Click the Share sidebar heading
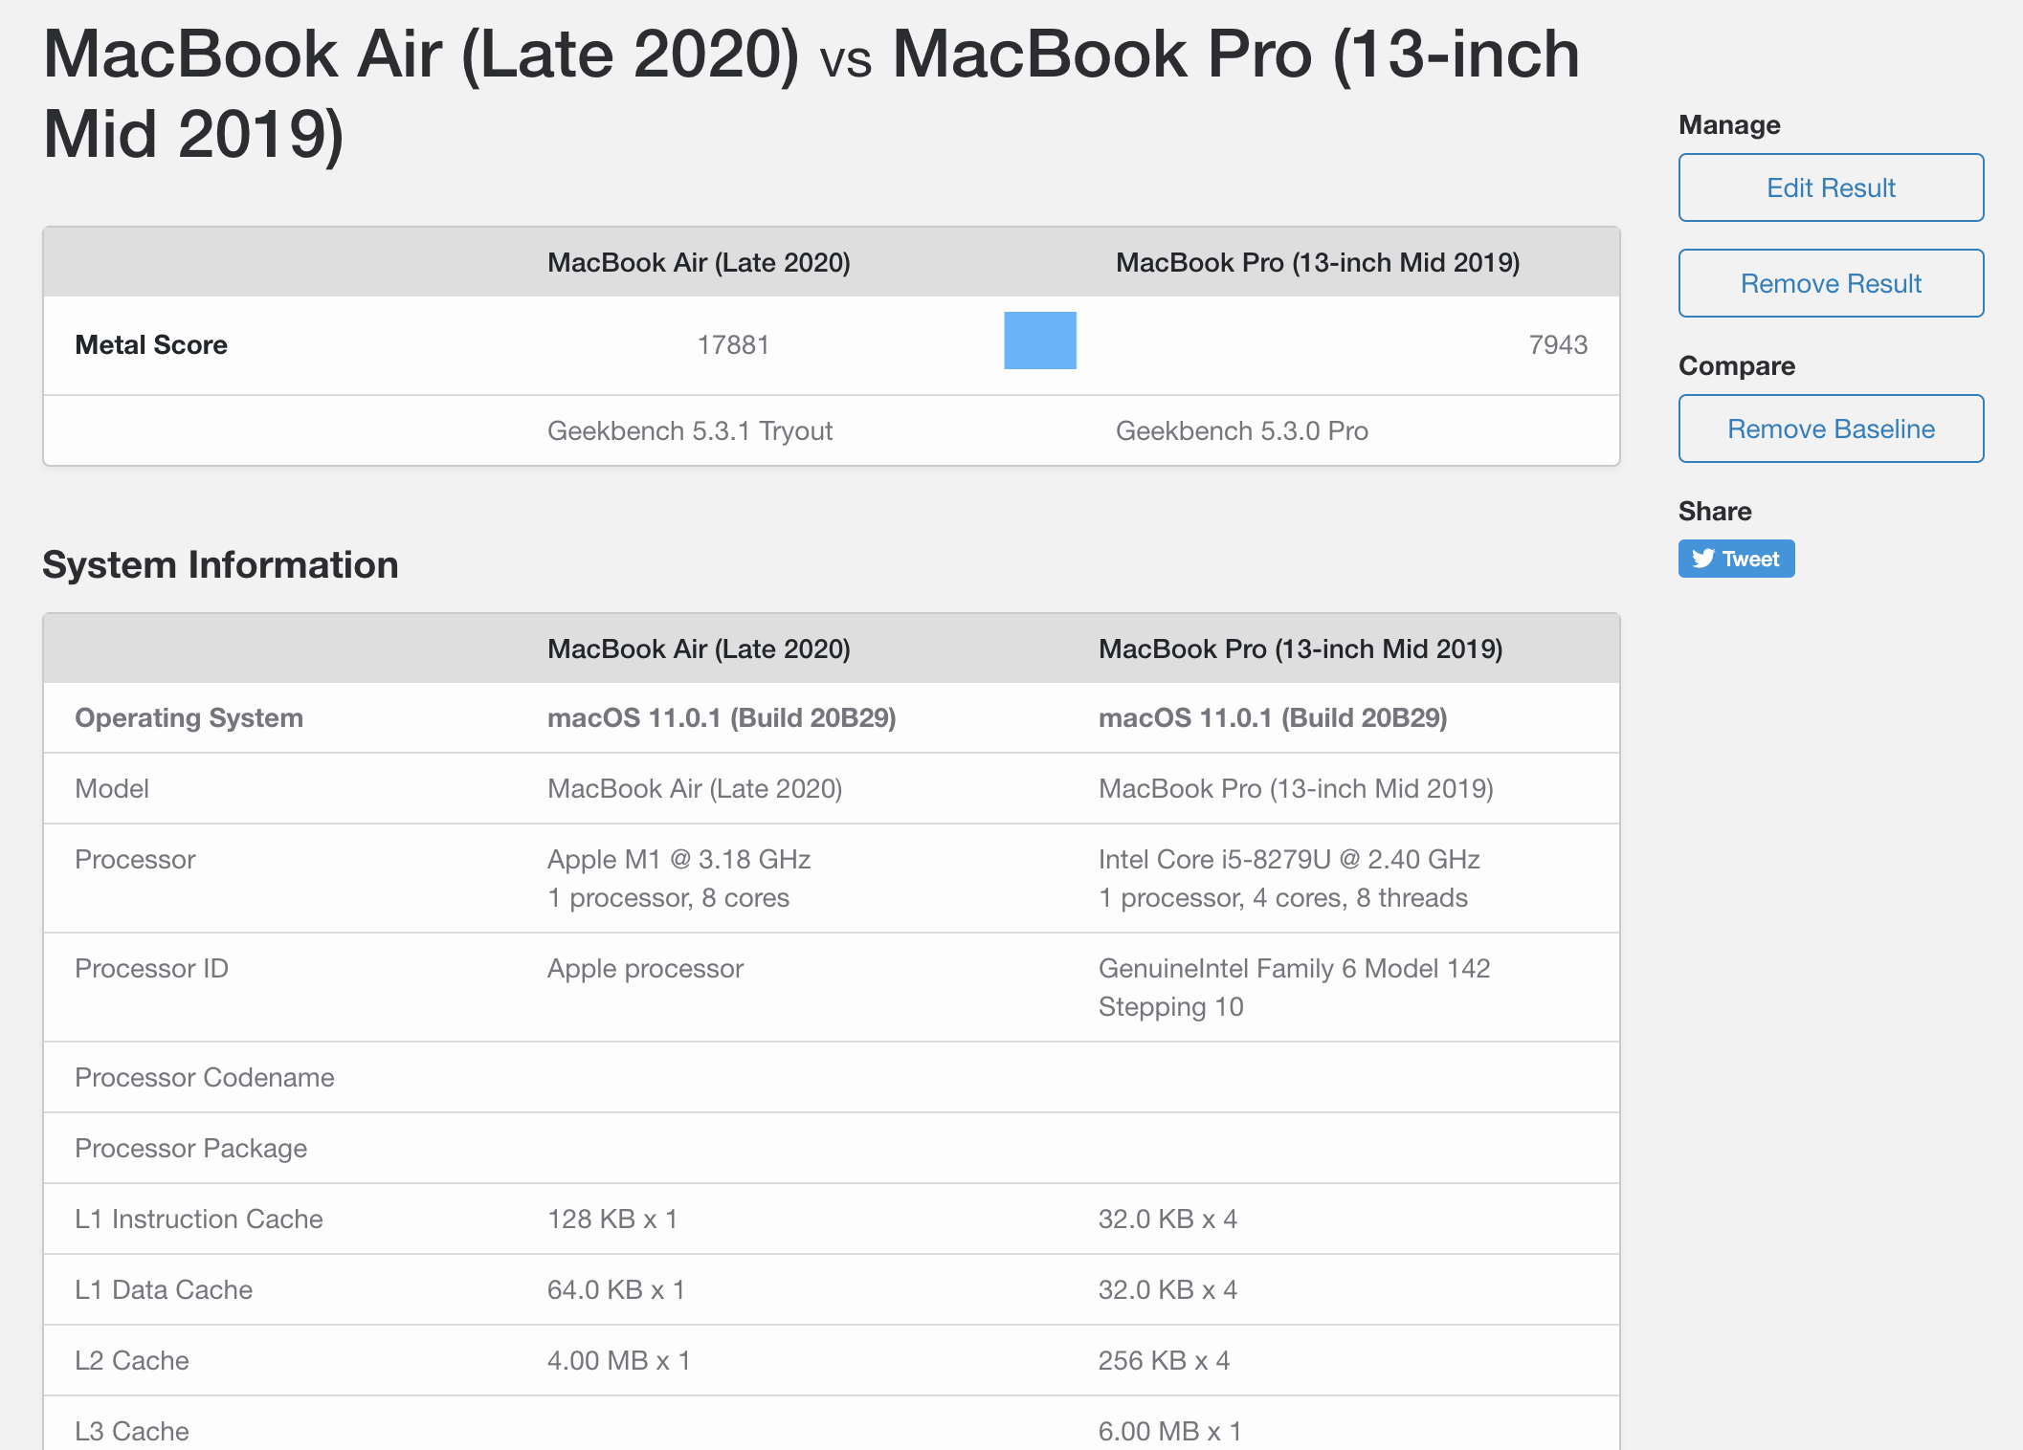The image size is (2023, 1450). pos(1715,511)
